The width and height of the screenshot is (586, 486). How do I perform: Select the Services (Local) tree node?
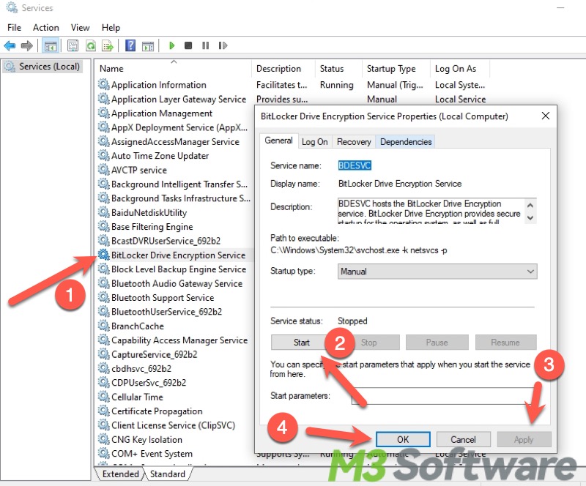pos(42,67)
